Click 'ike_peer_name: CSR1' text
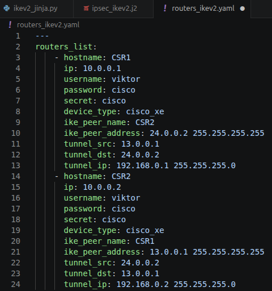 (109, 241)
